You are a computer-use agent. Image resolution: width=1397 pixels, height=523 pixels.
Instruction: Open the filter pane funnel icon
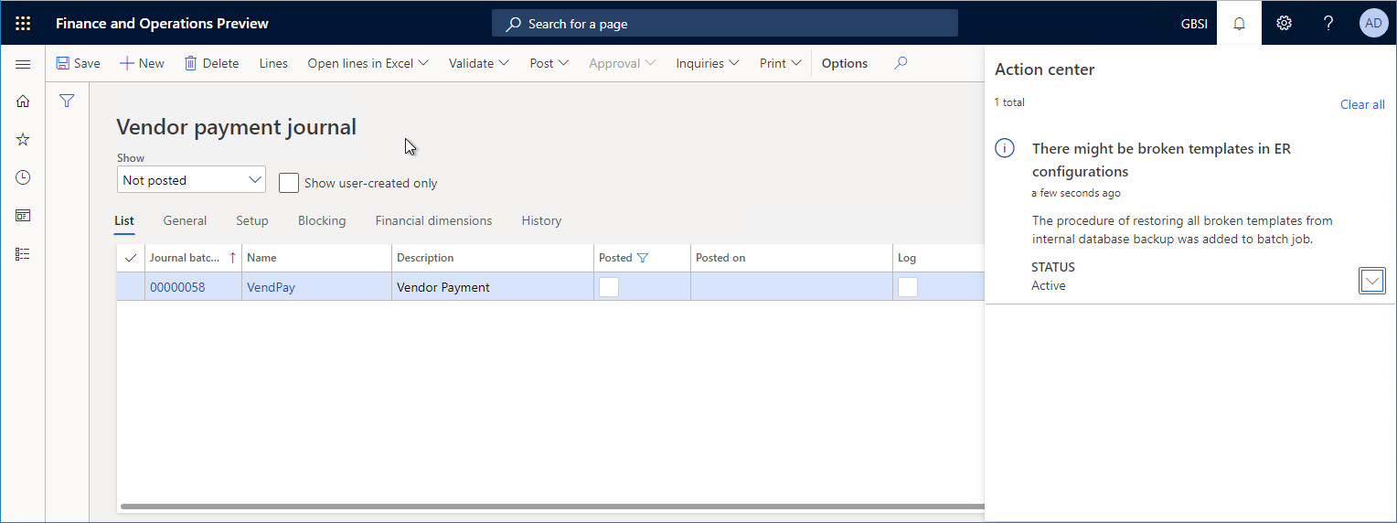[67, 101]
